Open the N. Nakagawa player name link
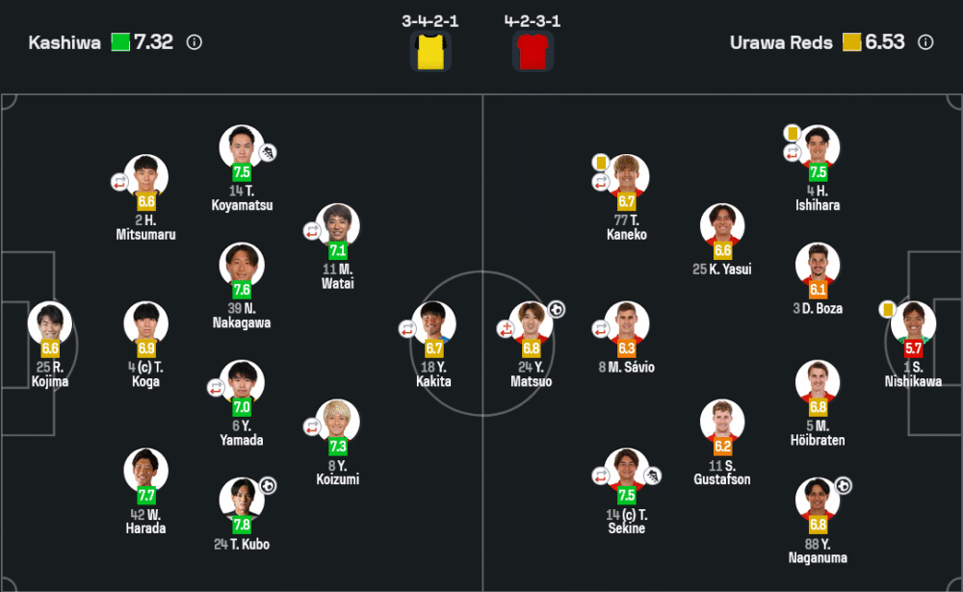 (242, 316)
